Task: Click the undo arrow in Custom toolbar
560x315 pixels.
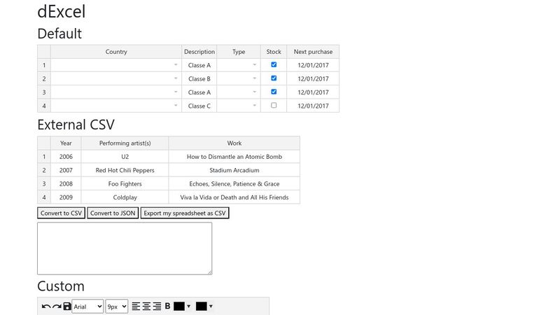Action: 46,307
